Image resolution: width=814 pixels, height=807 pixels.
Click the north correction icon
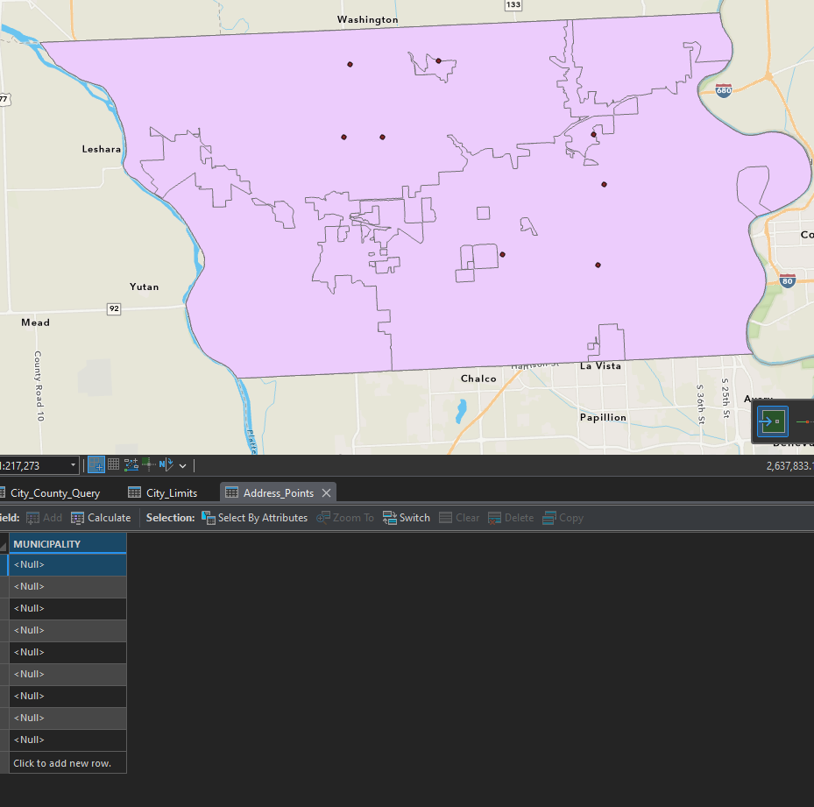coord(167,465)
